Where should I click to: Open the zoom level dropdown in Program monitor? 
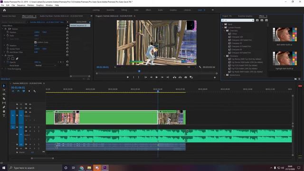118,67
